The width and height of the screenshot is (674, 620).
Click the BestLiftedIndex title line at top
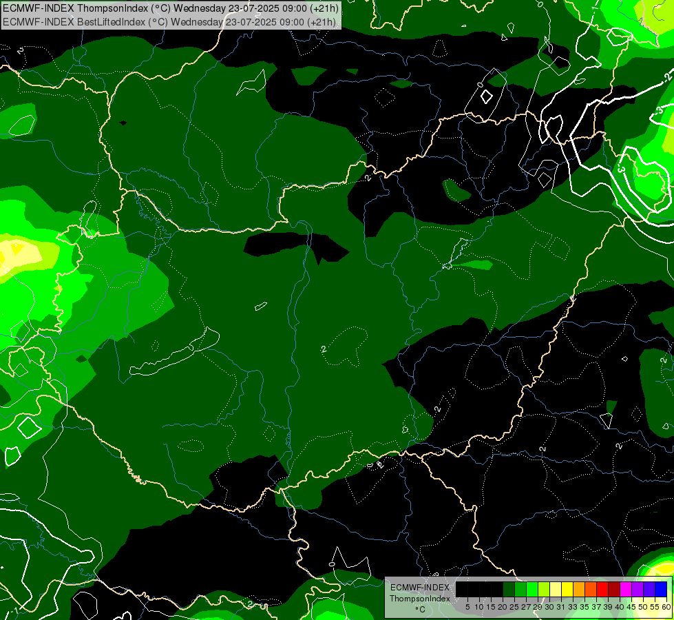(x=169, y=22)
